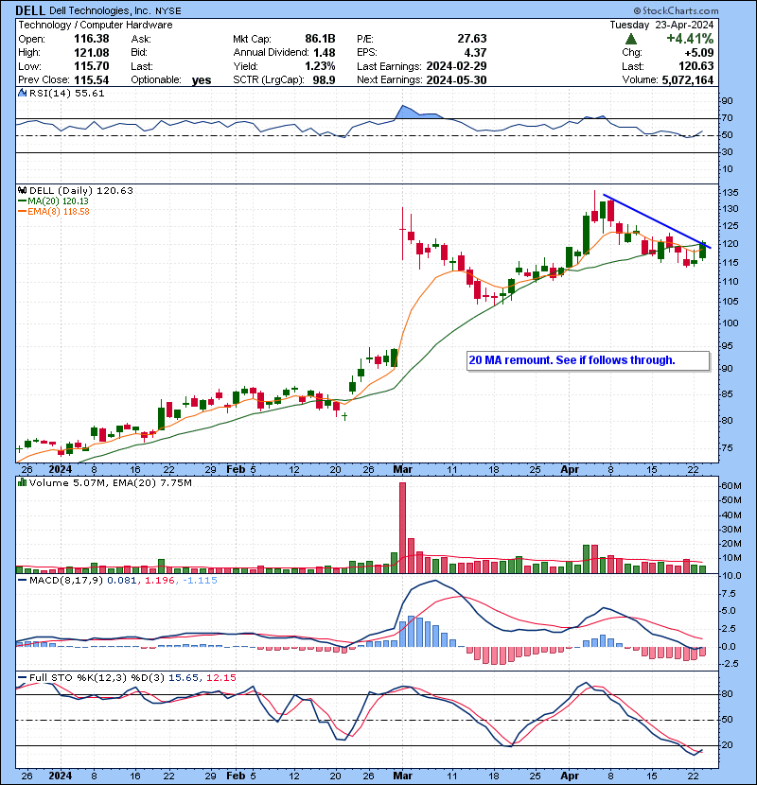The height and width of the screenshot is (785, 757).
Task: Click the 7.5 MACD axis label
Action: click(x=729, y=594)
